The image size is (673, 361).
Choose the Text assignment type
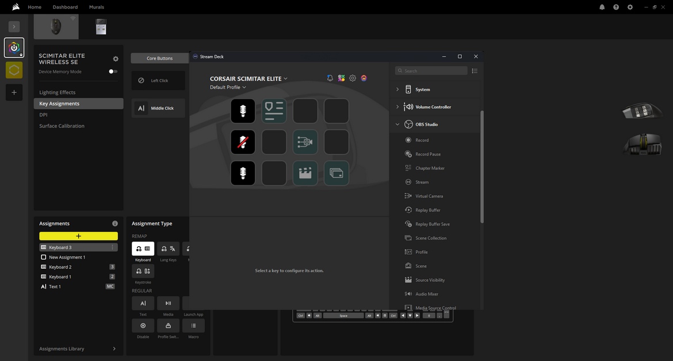[x=143, y=303]
